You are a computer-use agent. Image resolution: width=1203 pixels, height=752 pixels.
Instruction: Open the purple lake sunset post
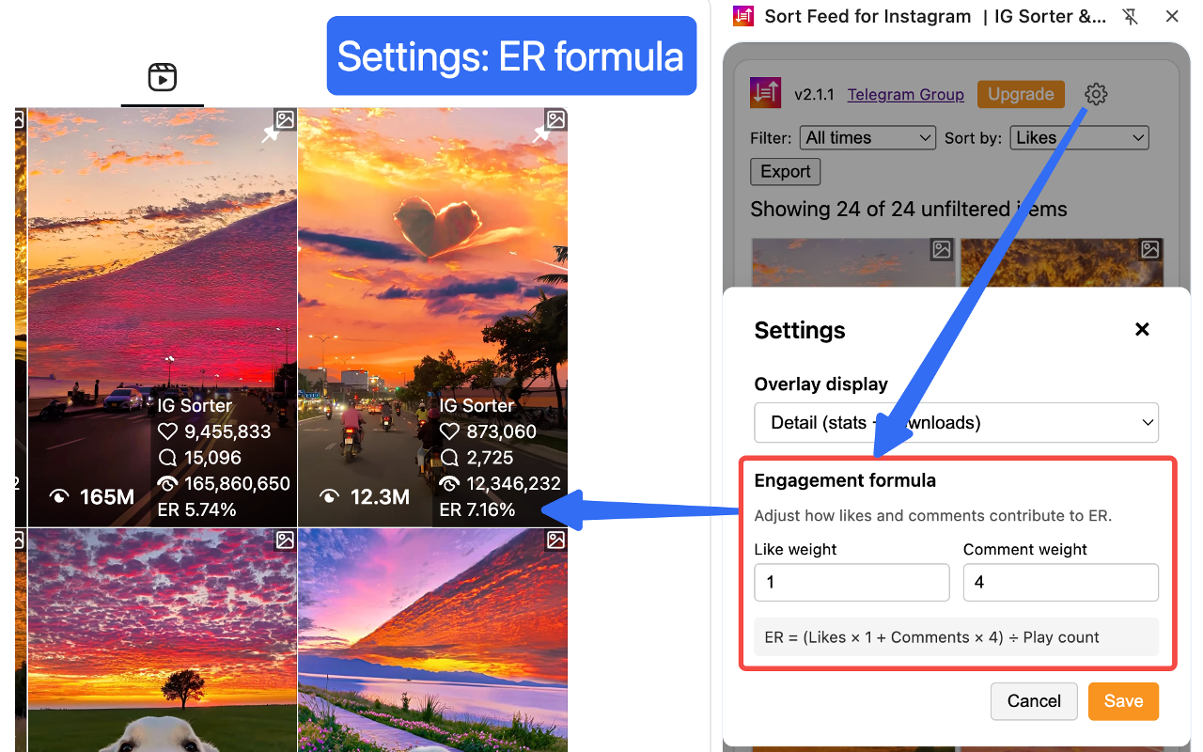point(433,640)
